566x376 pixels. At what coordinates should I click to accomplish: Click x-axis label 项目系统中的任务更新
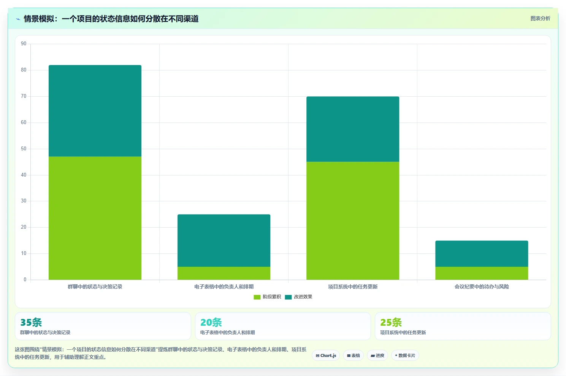(x=353, y=287)
